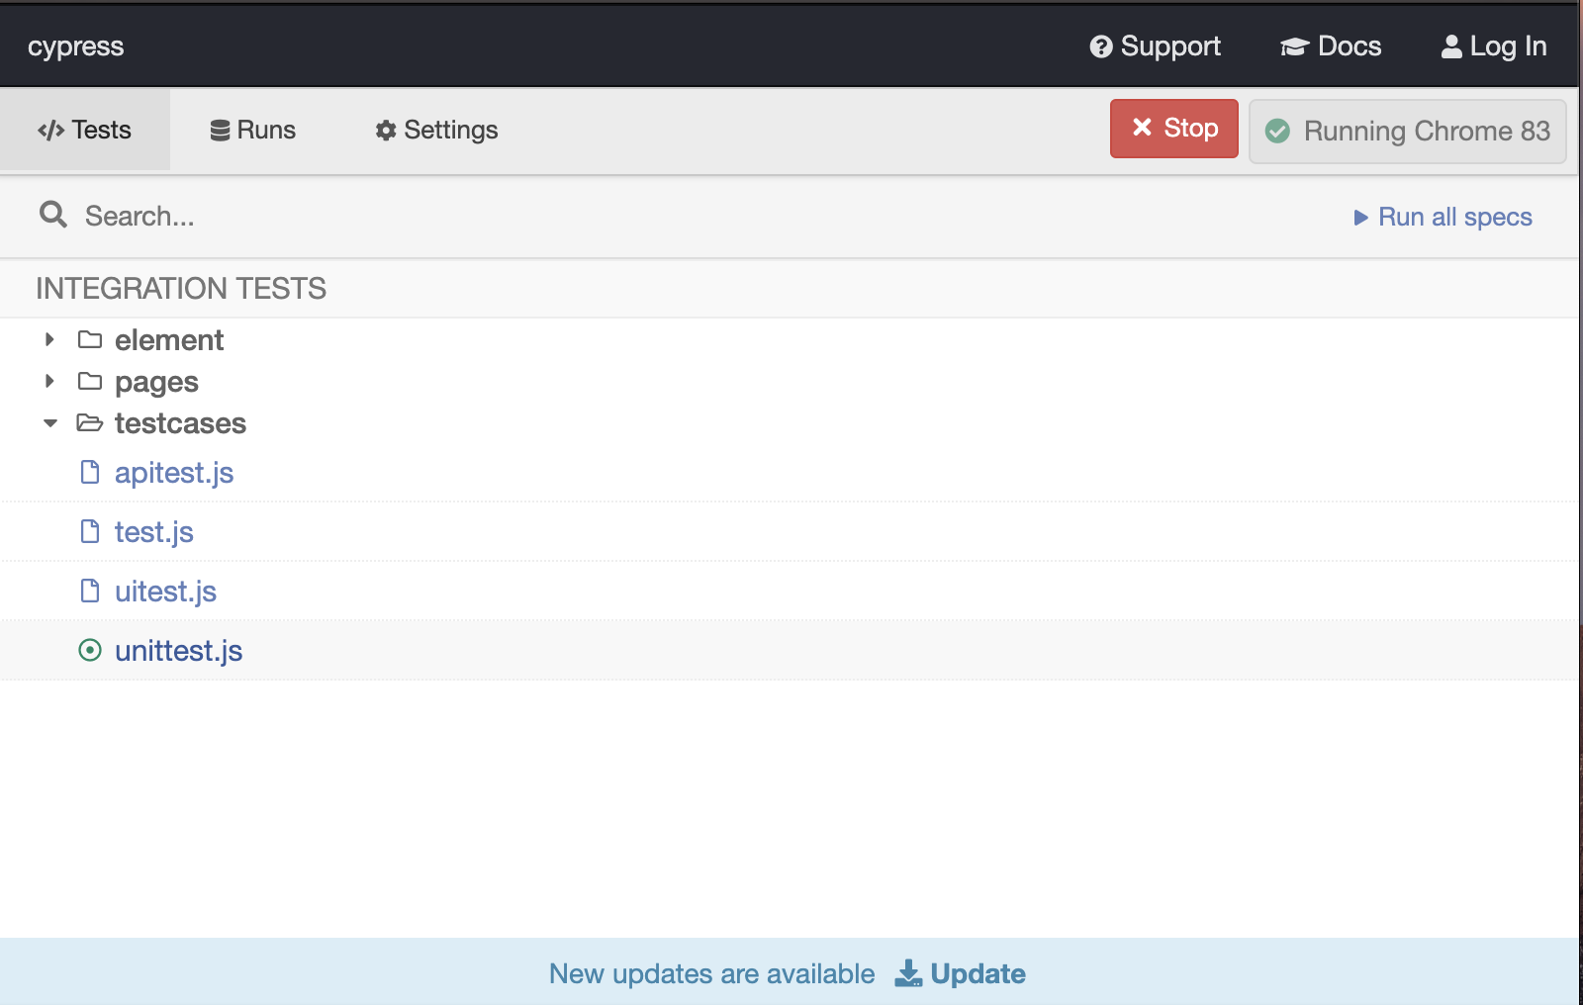This screenshot has width=1583, height=1005.
Task: Click the Runs database icon
Action: click(220, 131)
